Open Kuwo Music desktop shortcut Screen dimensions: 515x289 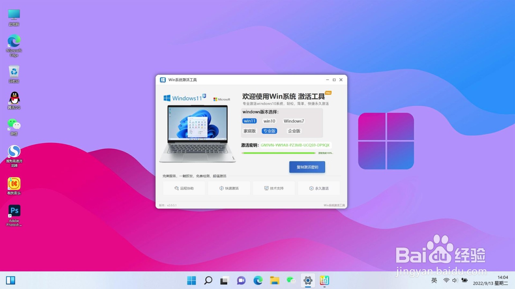(x=14, y=186)
